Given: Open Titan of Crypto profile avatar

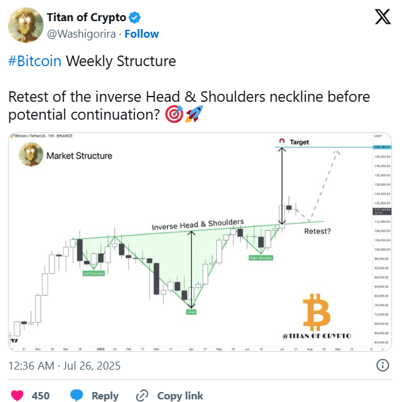Looking at the screenshot, I should tap(22, 25).
